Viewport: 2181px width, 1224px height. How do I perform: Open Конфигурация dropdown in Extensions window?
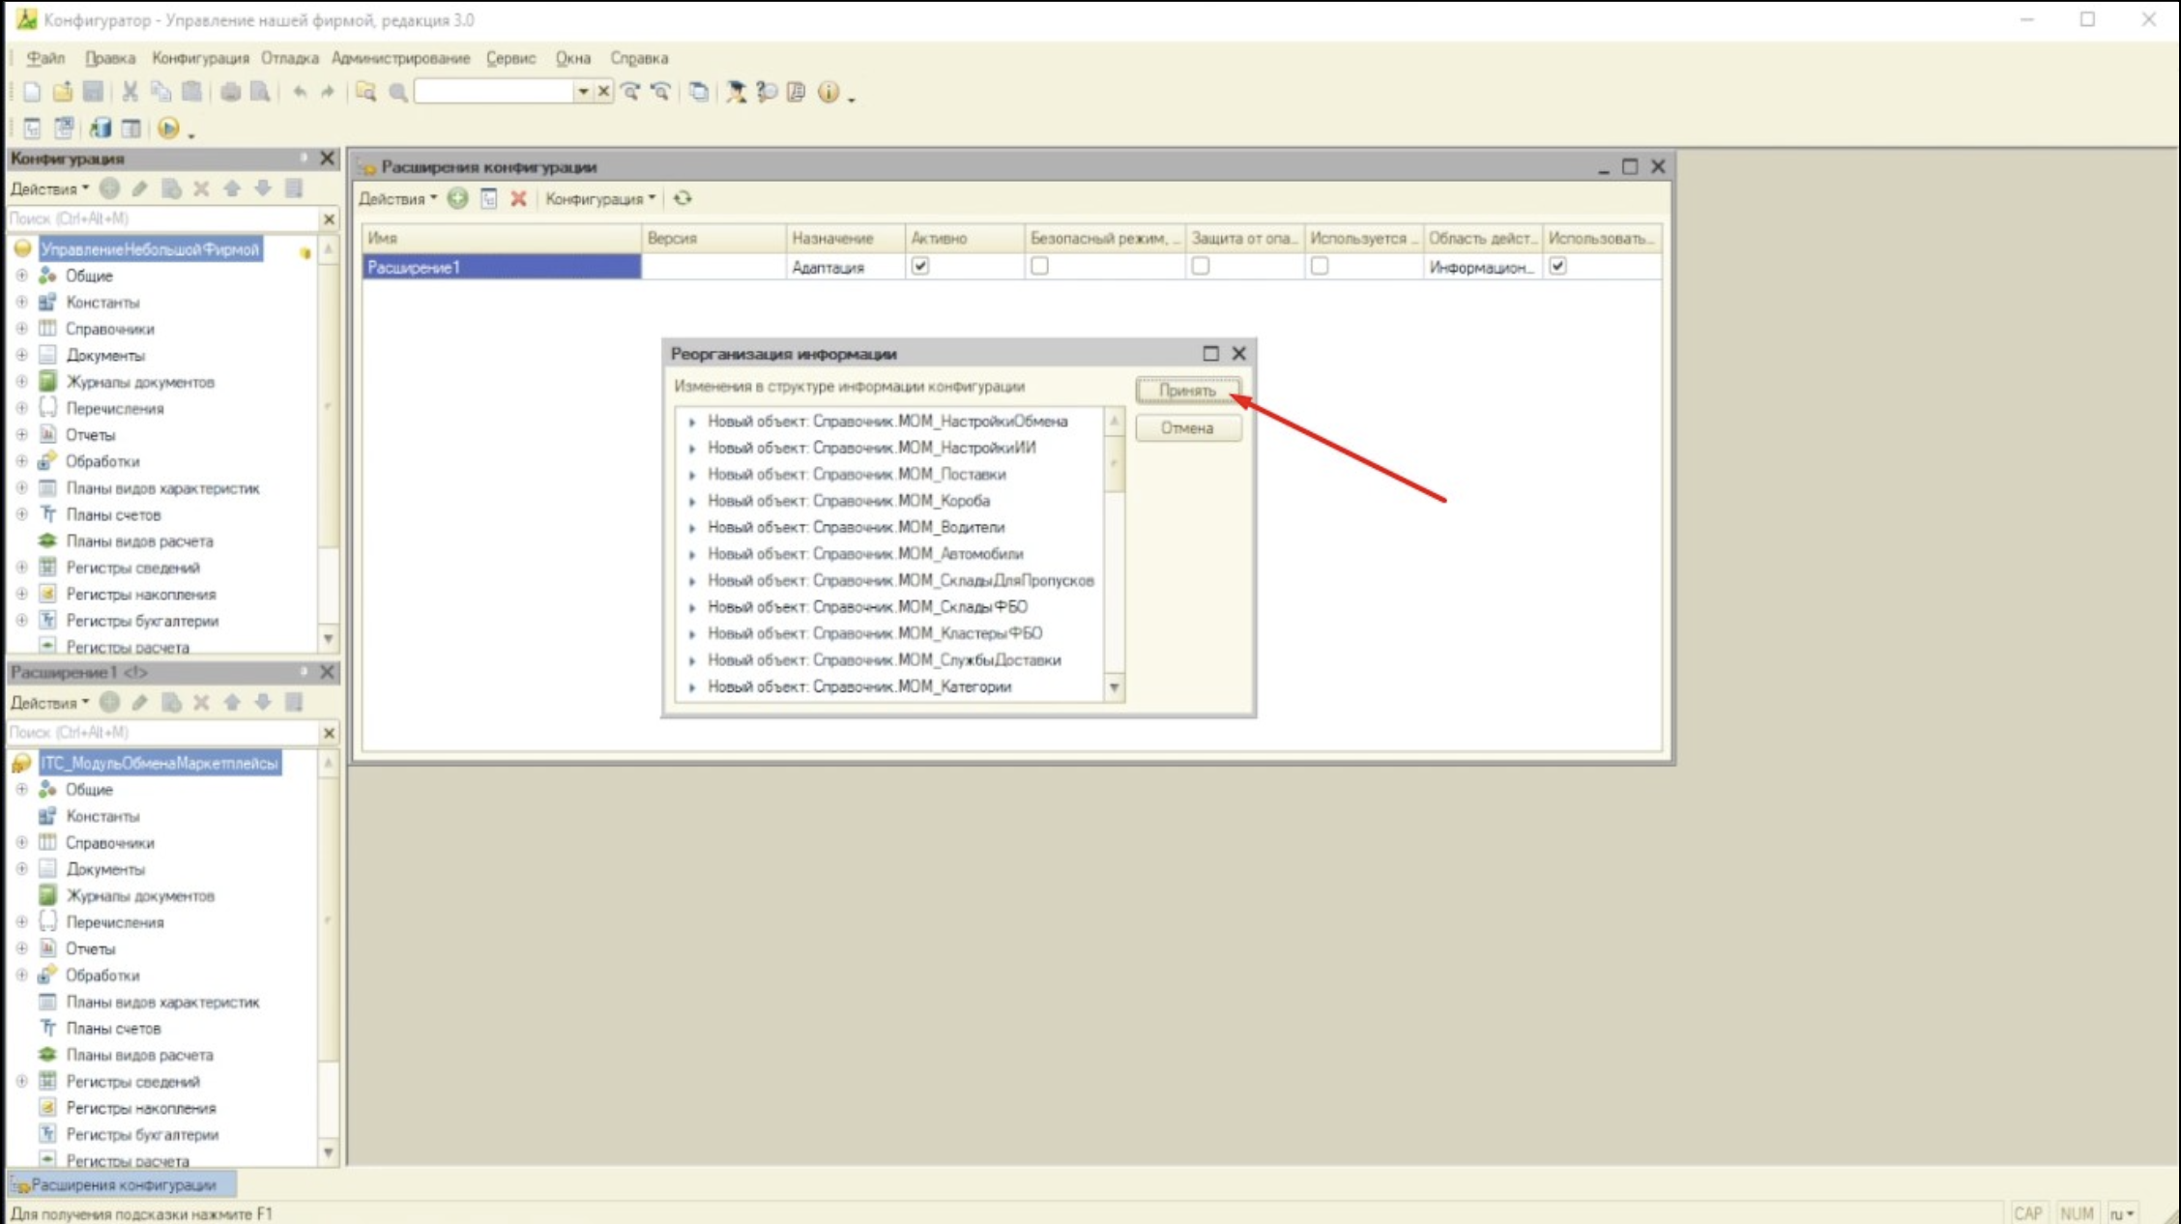[x=600, y=198]
